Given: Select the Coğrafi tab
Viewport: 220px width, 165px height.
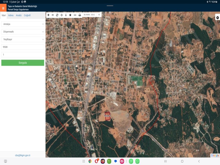Looking at the screenshot, I should point(27,15).
